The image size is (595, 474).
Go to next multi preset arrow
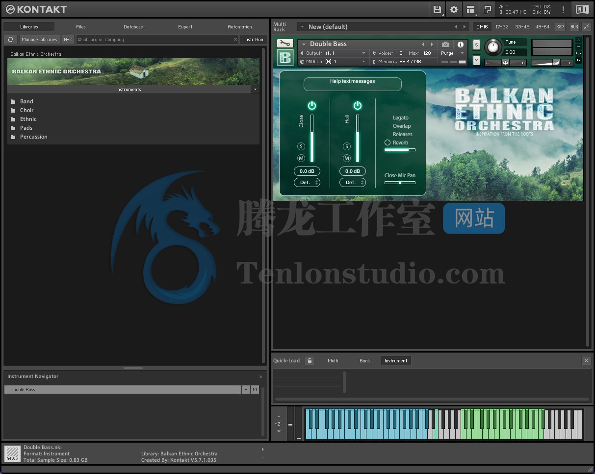tap(465, 27)
